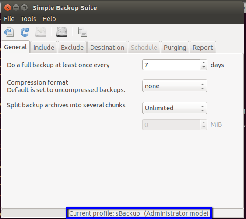Click the documents/profile manager toolbar icon
Image resolution: width=246 pixels, height=219 pixels.
coord(83,32)
